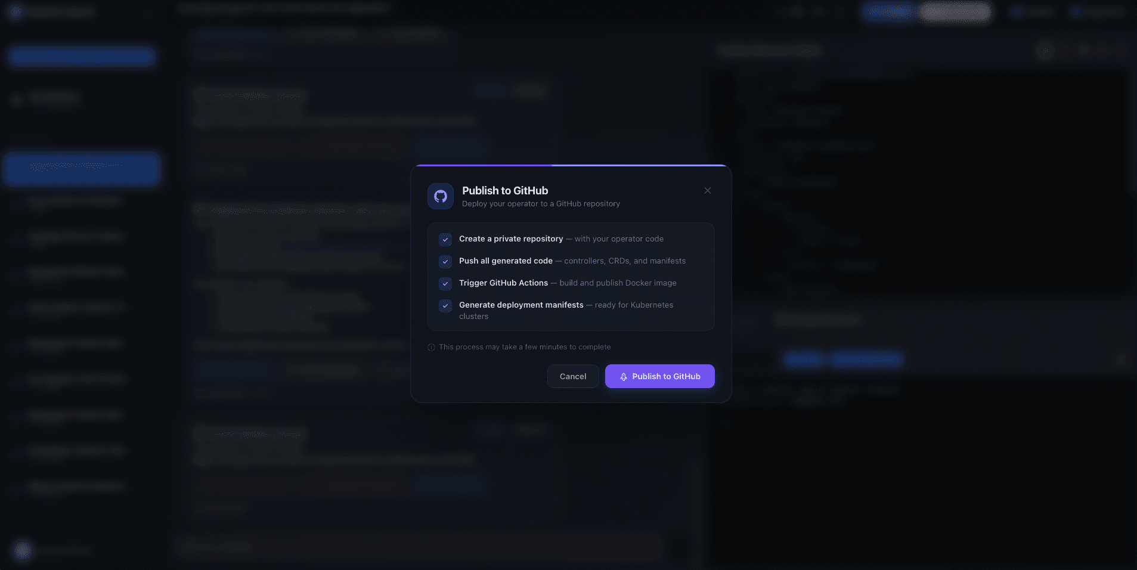This screenshot has height=570, width=1137.
Task: Untick Generate deployment manifests option
Action: tap(445, 306)
